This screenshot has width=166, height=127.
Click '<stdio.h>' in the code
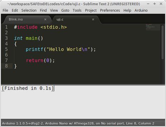tap(54, 27)
